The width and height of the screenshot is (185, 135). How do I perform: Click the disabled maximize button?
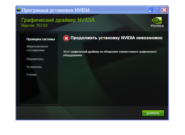(157, 10)
